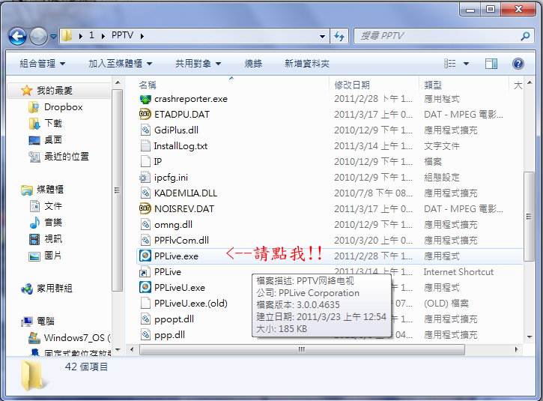543x401 pixels.
Task: Select GdiPlus.dll file icon
Action: point(145,130)
